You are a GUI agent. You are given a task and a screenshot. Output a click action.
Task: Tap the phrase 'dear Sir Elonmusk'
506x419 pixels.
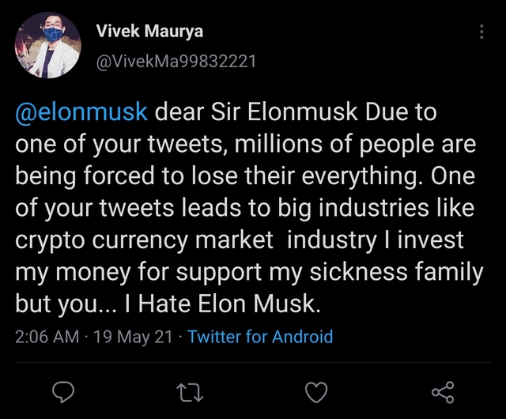point(256,112)
